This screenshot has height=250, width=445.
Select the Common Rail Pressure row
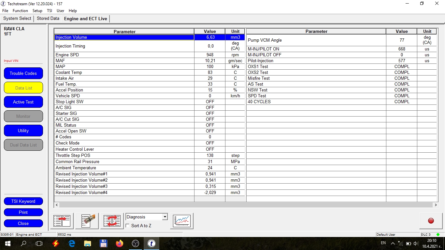click(149, 161)
